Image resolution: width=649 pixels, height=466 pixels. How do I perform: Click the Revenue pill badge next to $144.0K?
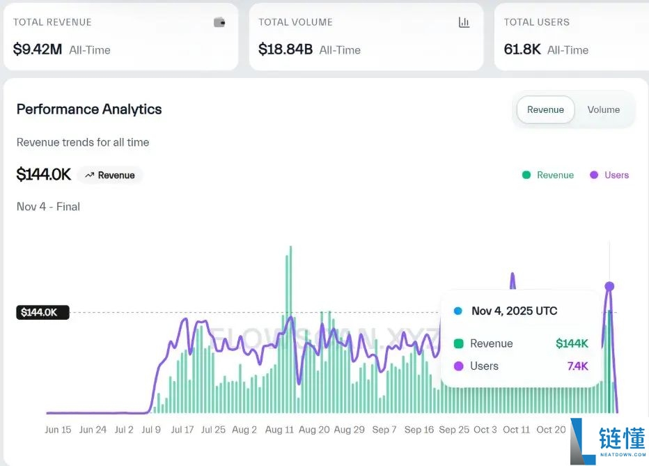[110, 176]
